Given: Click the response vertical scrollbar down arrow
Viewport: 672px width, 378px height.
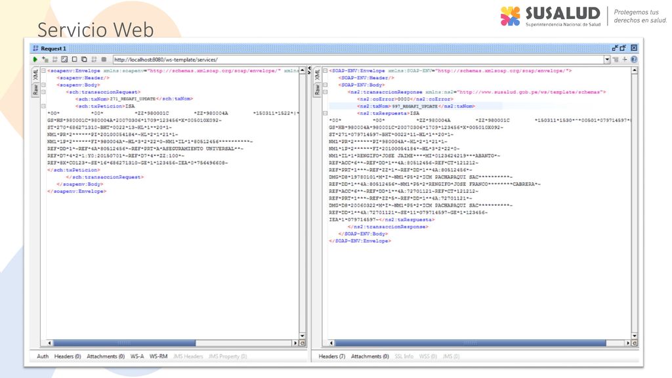Looking at the screenshot, I should click(x=635, y=337).
